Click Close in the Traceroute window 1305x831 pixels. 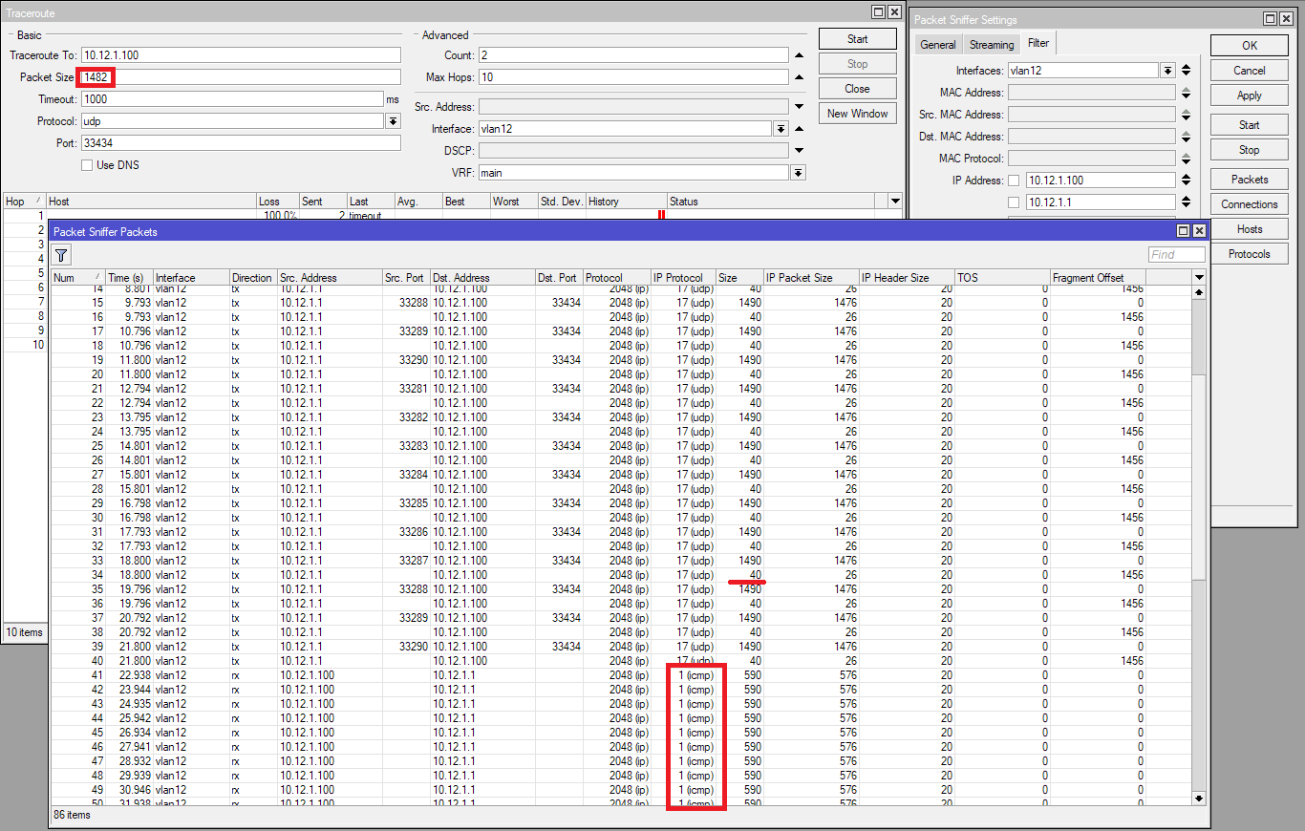pyautogui.click(x=858, y=89)
